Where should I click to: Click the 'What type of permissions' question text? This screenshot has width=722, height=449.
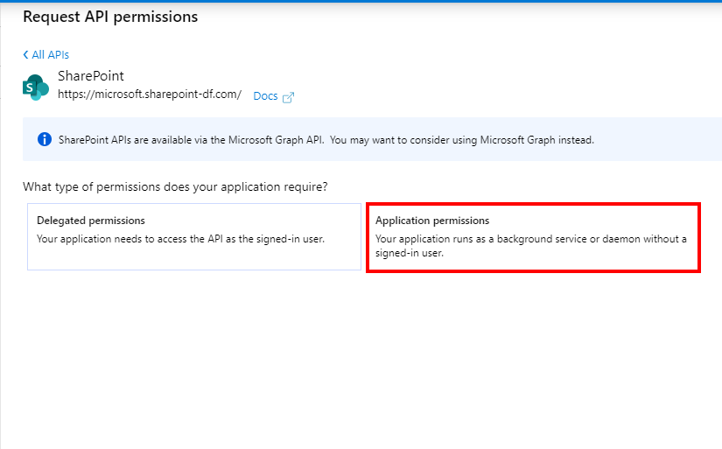[x=175, y=187]
